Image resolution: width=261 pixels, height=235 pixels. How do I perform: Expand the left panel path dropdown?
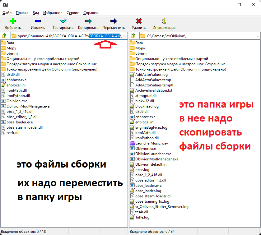click(x=125, y=36)
